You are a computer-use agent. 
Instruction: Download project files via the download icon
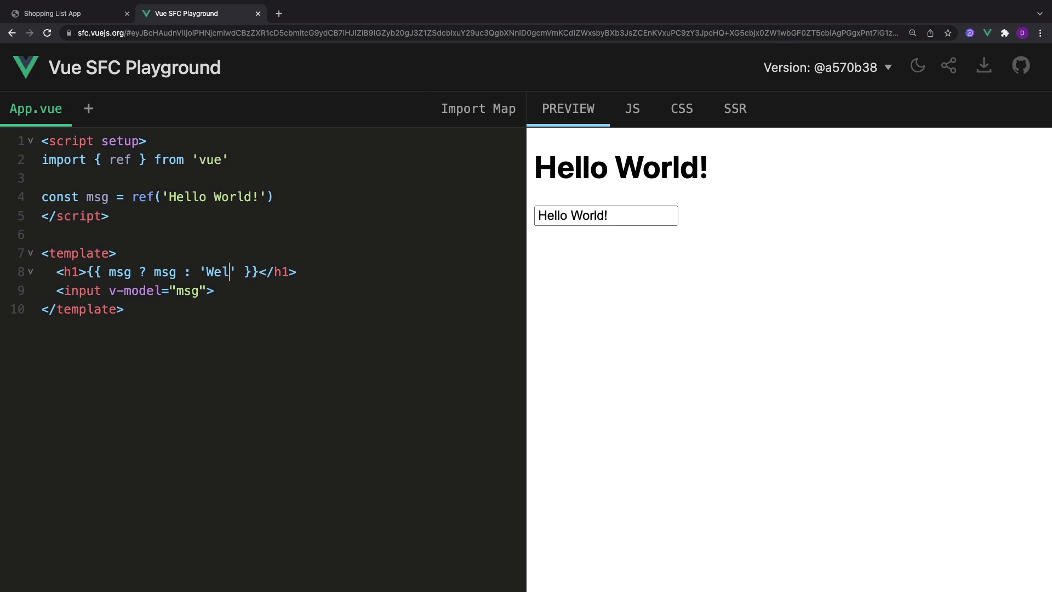tap(984, 66)
